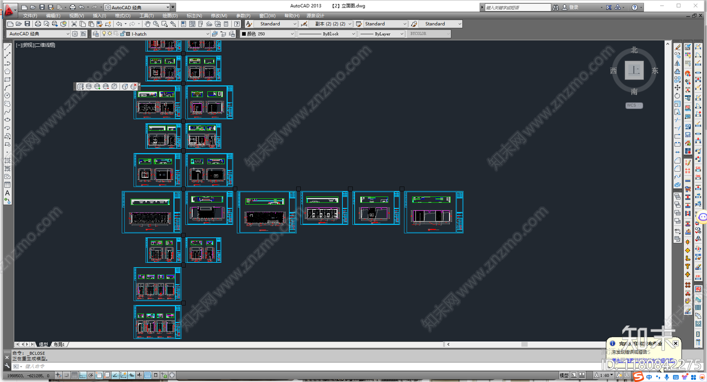Click the Plot printer icon in the standard toolbar

pos(38,24)
